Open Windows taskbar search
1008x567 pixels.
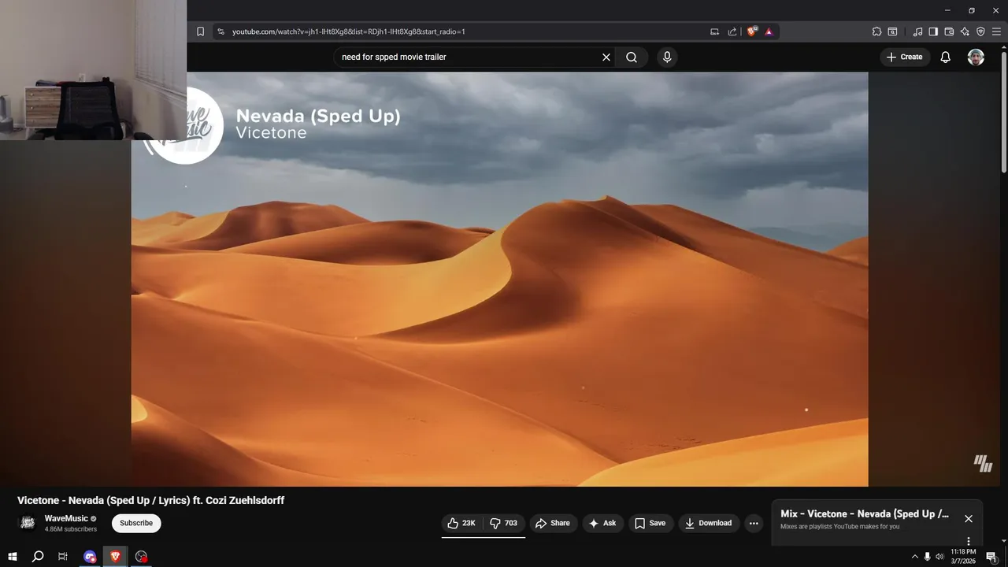click(37, 557)
